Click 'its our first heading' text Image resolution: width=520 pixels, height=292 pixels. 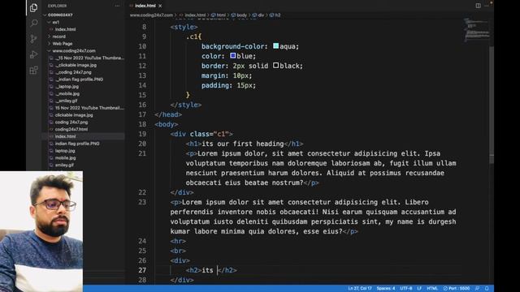tap(243, 144)
